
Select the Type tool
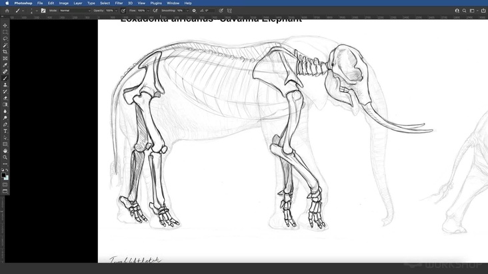(5, 131)
